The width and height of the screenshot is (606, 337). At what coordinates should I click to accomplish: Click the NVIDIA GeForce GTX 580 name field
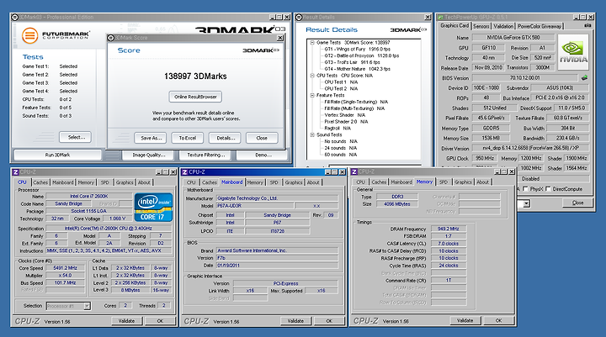(513, 38)
